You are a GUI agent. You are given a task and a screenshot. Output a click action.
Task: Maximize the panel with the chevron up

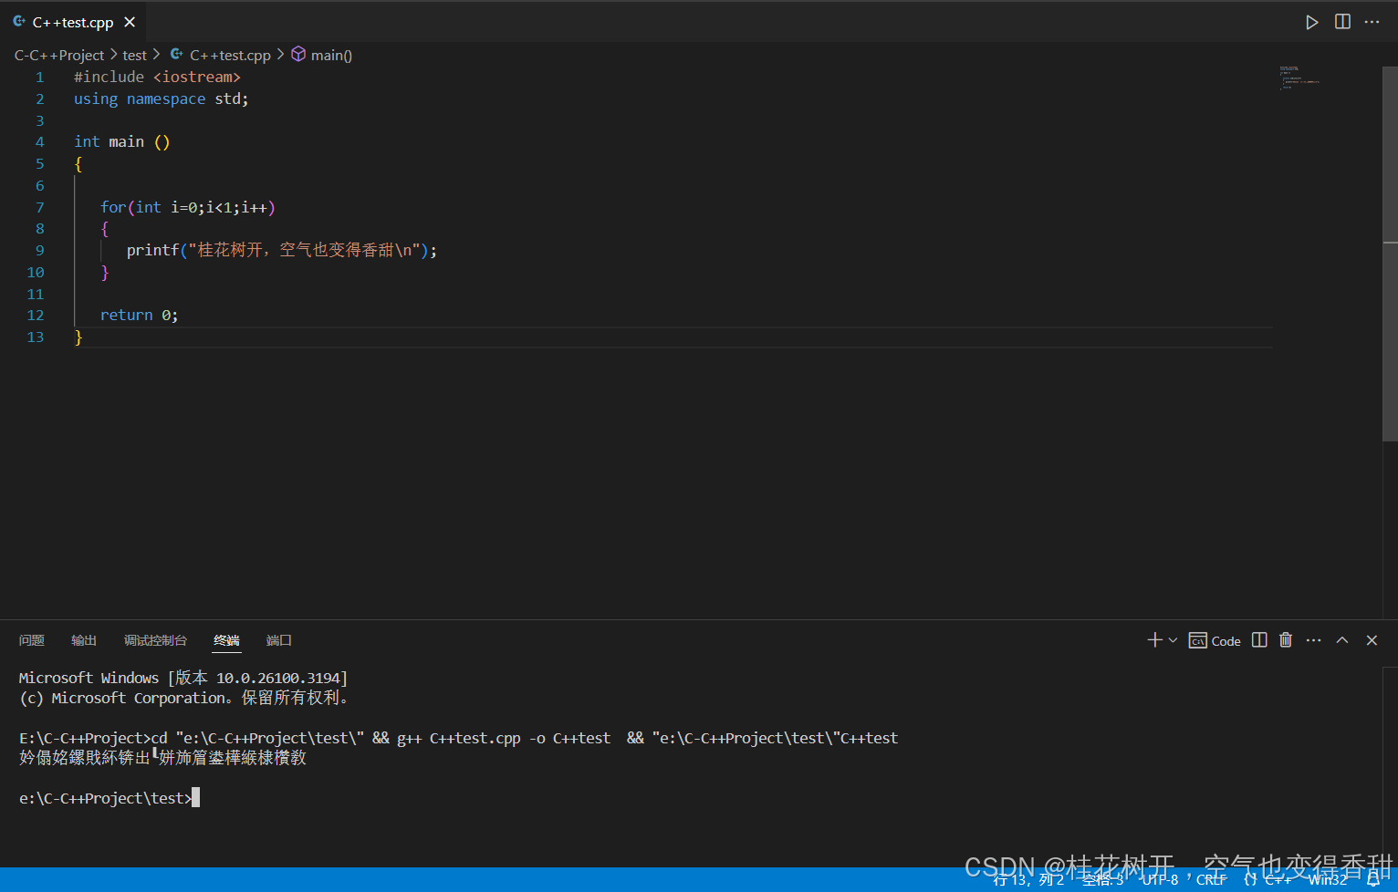(1342, 640)
